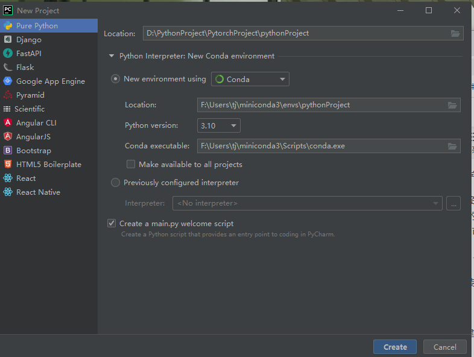This screenshot has width=474, height=357.
Task: Maximize the New Project window
Action: (x=429, y=10)
